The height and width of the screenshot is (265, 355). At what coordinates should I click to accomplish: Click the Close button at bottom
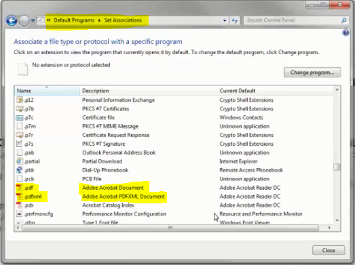[329, 250]
